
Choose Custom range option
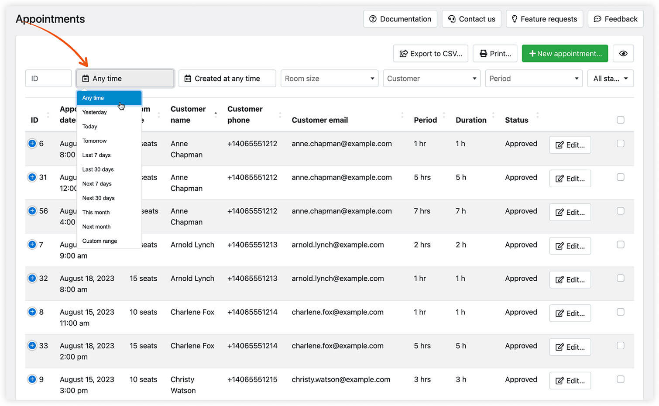[x=109, y=241]
